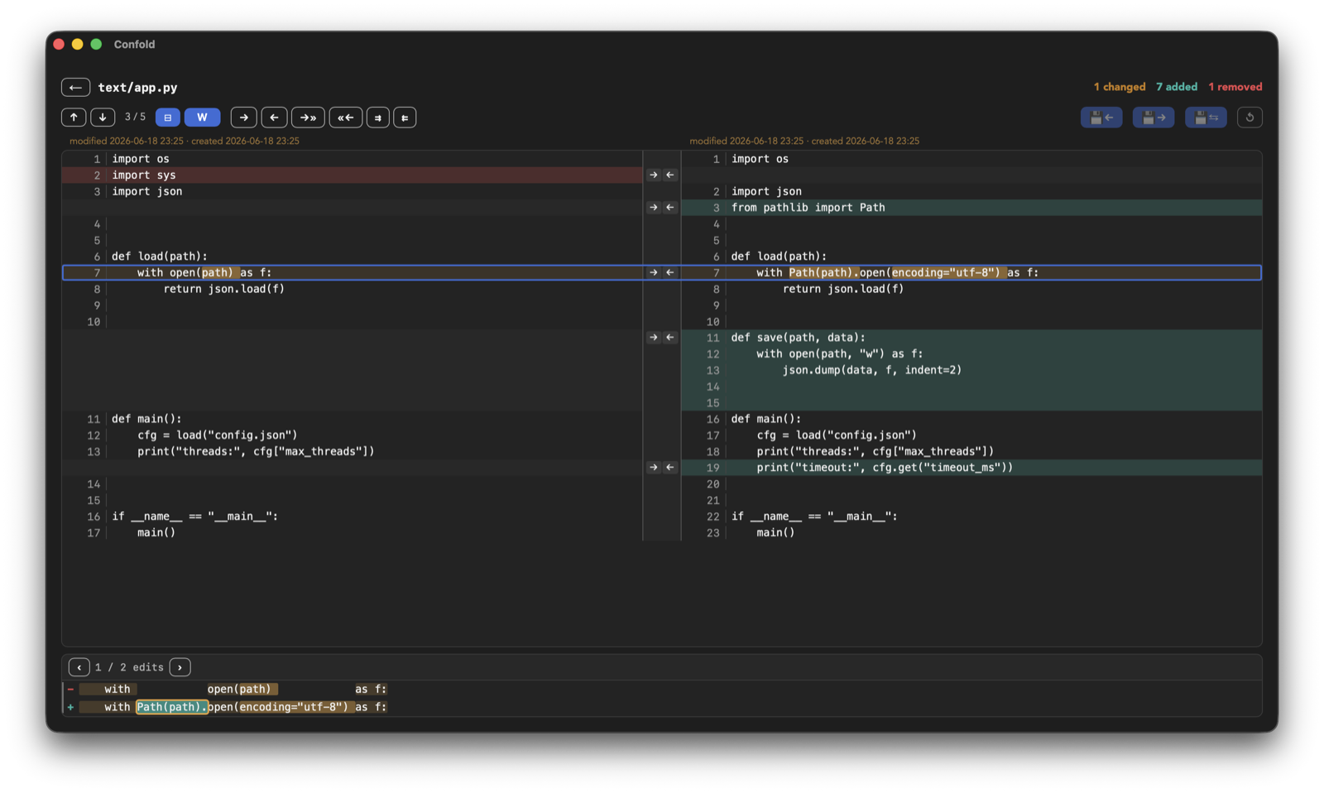Click 'def main():' in left pane
1324x793 pixels.
point(146,419)
